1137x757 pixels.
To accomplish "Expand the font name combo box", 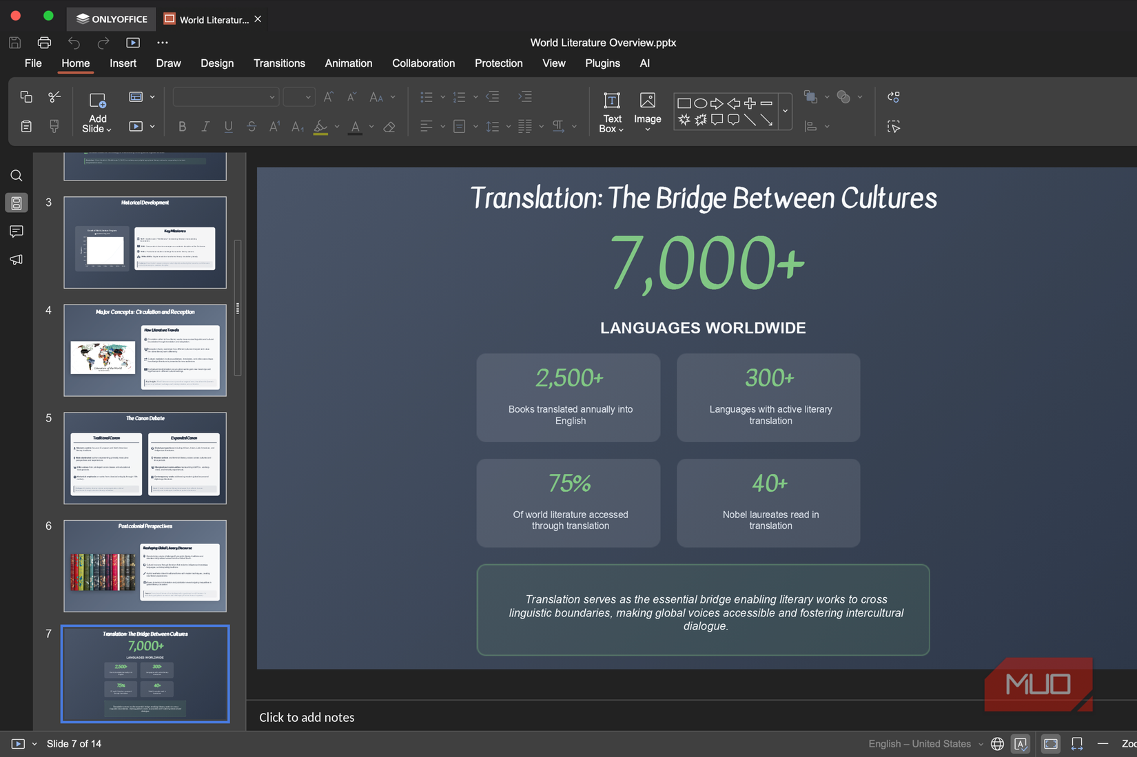I will pyautogui.click(x=272, y=97).
